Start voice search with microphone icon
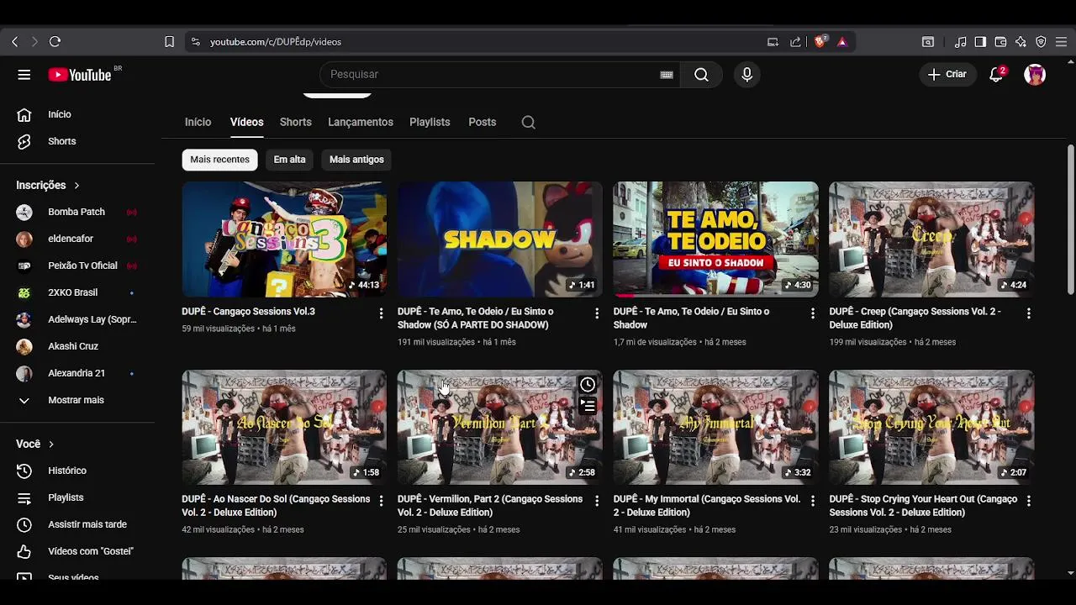The image size is (1076, 605). click(x=746, y=75)
